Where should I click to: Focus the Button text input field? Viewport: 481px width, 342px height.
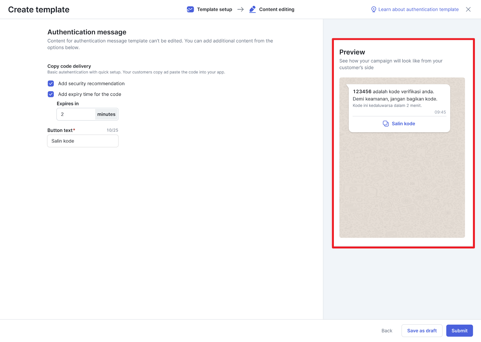coord(83,141)
